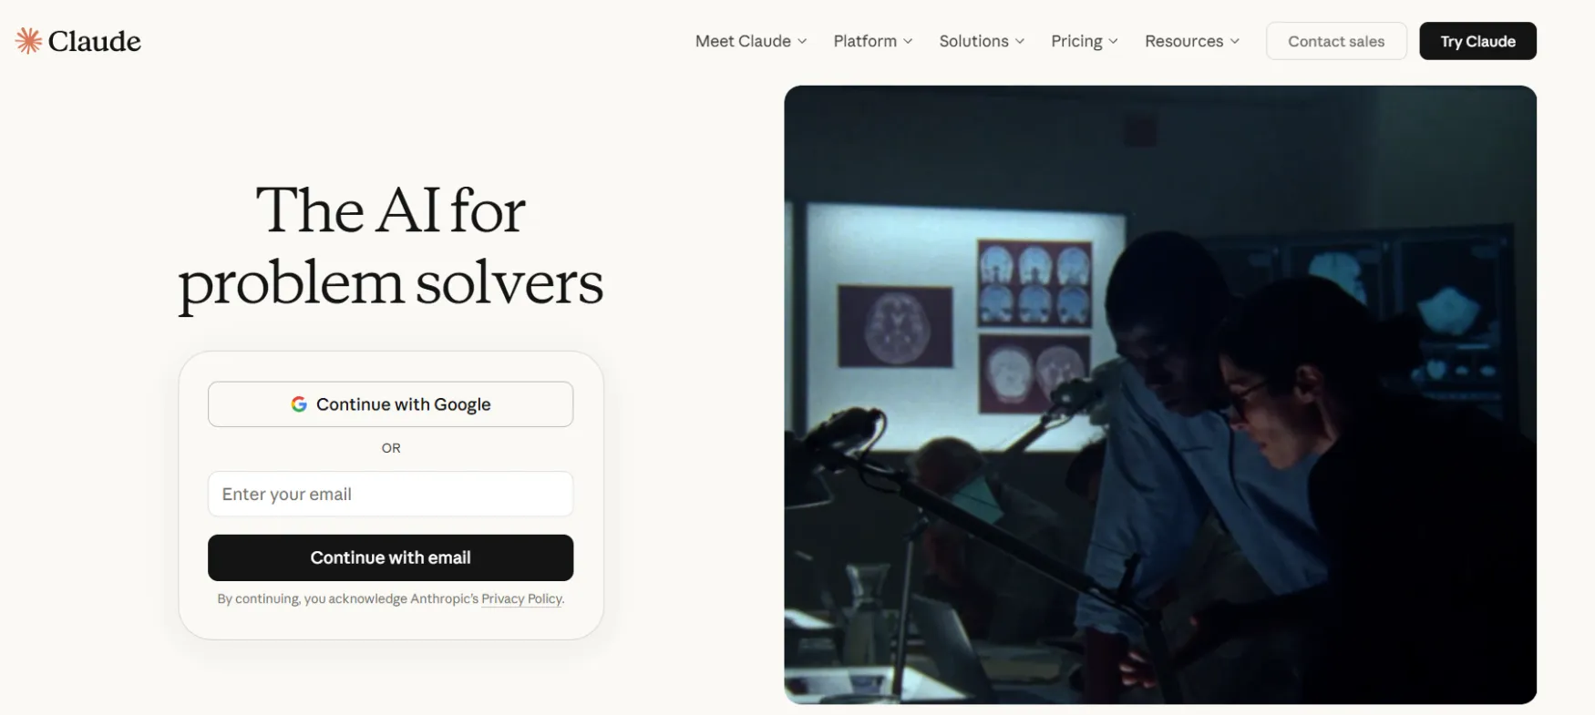This screenshot has height=715, width=1595.
Task: Focus the Enter your email field
Action: [x=390, y=494]
